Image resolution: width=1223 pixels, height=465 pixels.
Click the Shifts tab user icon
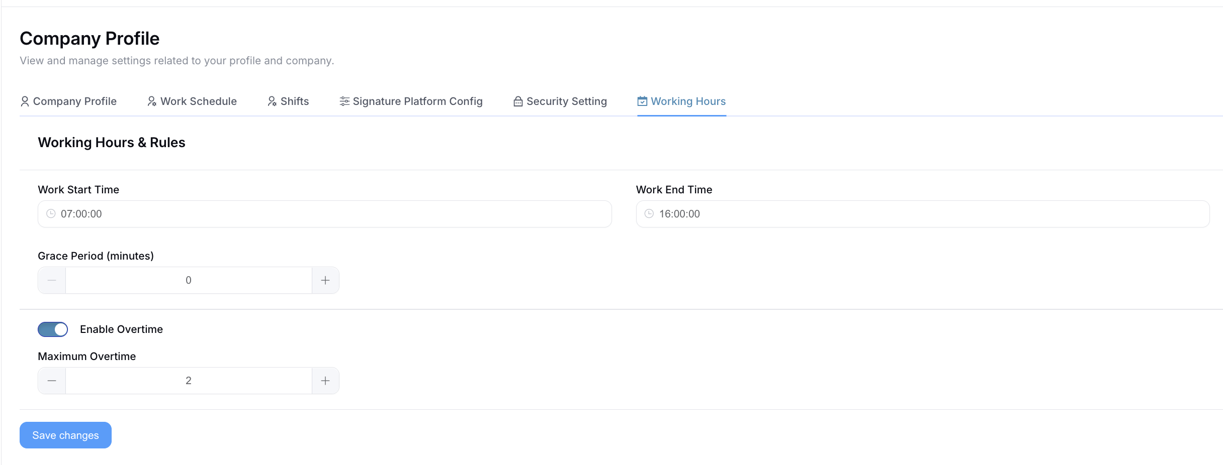click(x=272, y=101)
